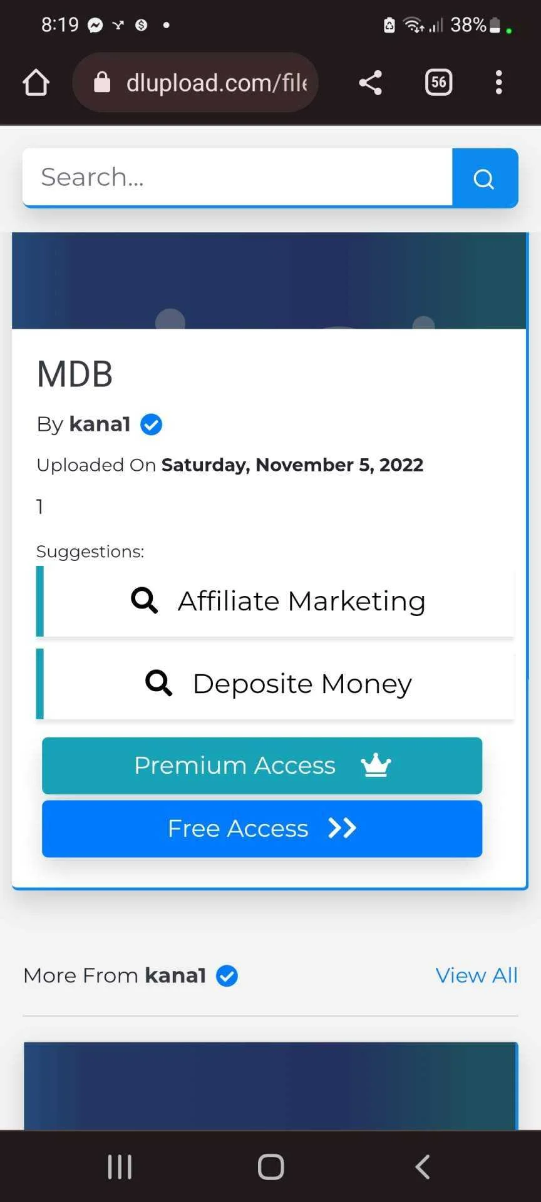The height and width of the screenshot is (1202, 541).
Task: Open the three-dot browser menu
Action: click(499, 83)
